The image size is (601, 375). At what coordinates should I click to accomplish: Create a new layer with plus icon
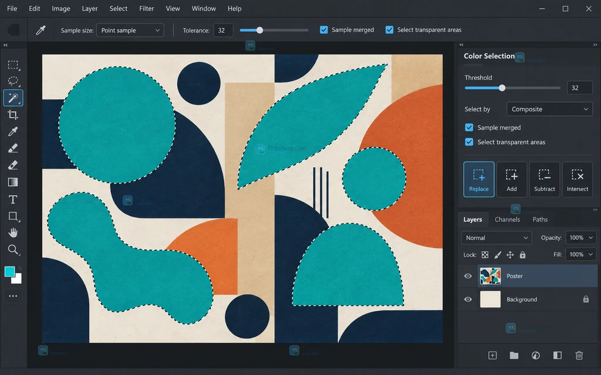[x=492, y=356]
